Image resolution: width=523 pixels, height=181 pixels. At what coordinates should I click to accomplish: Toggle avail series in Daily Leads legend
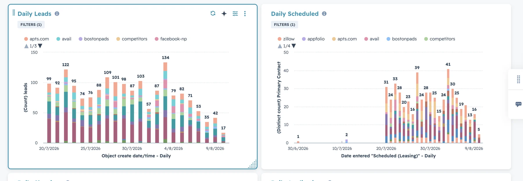(64, 39)
